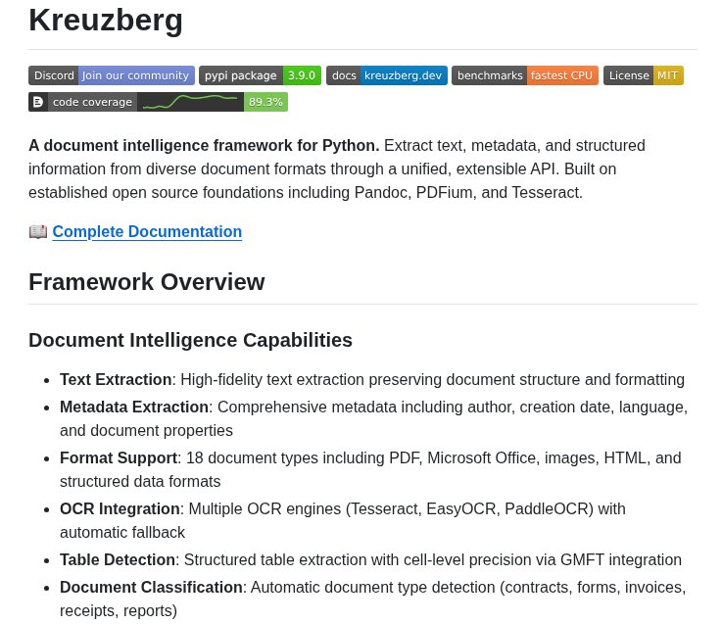The image size is (722, 624).
Task: Click the green 3.9.0 version label
Action: click(302, 75)
